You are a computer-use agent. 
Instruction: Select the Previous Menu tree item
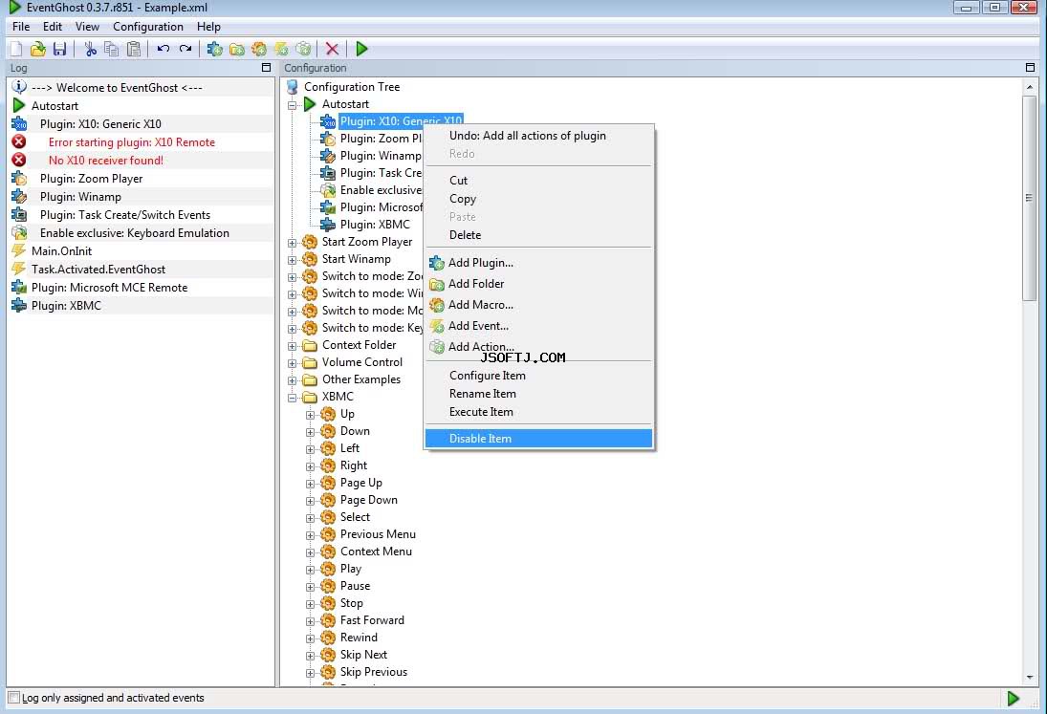[x=378, y=534]
